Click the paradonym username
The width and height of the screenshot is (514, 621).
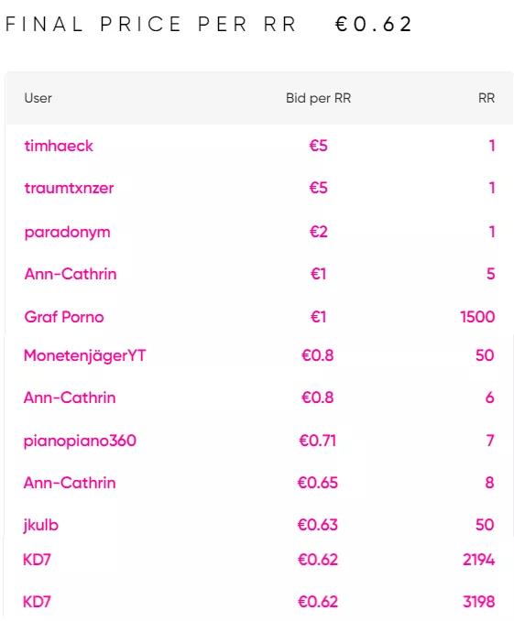point(68,232)
